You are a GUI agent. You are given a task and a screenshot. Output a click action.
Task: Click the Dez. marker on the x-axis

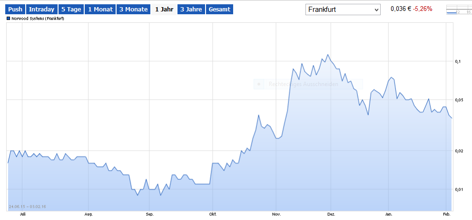click(x=331, y=214)
